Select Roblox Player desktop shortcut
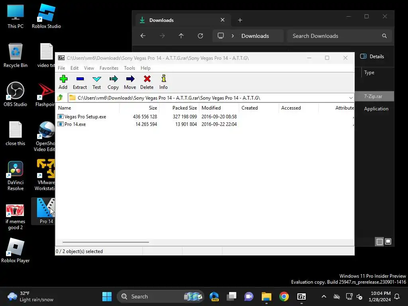The height and width of the screenshot is (306, 408). click(16, 250)
